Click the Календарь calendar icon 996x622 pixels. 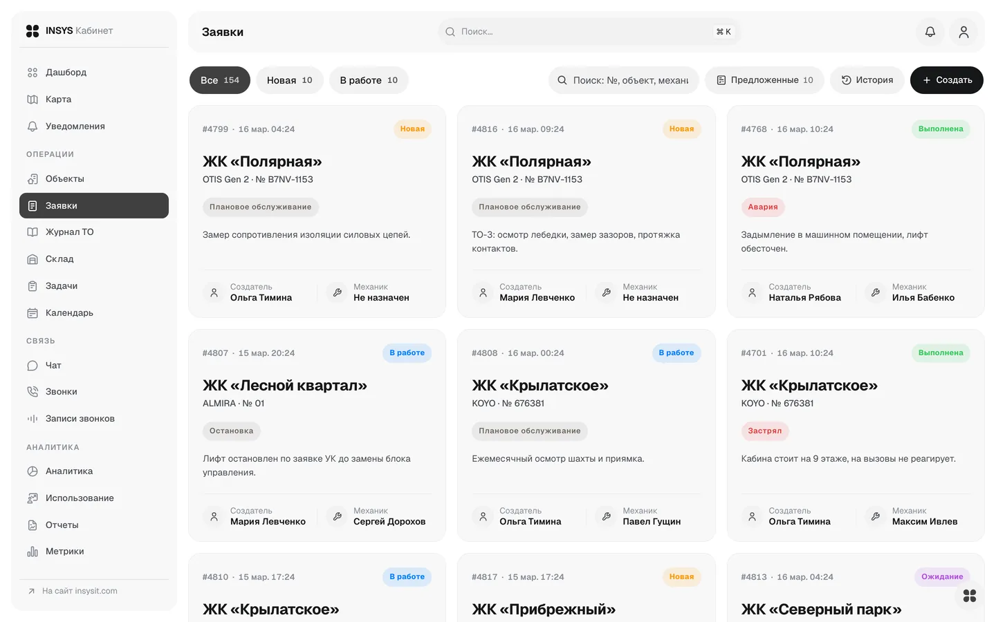(x=33, y=313)
